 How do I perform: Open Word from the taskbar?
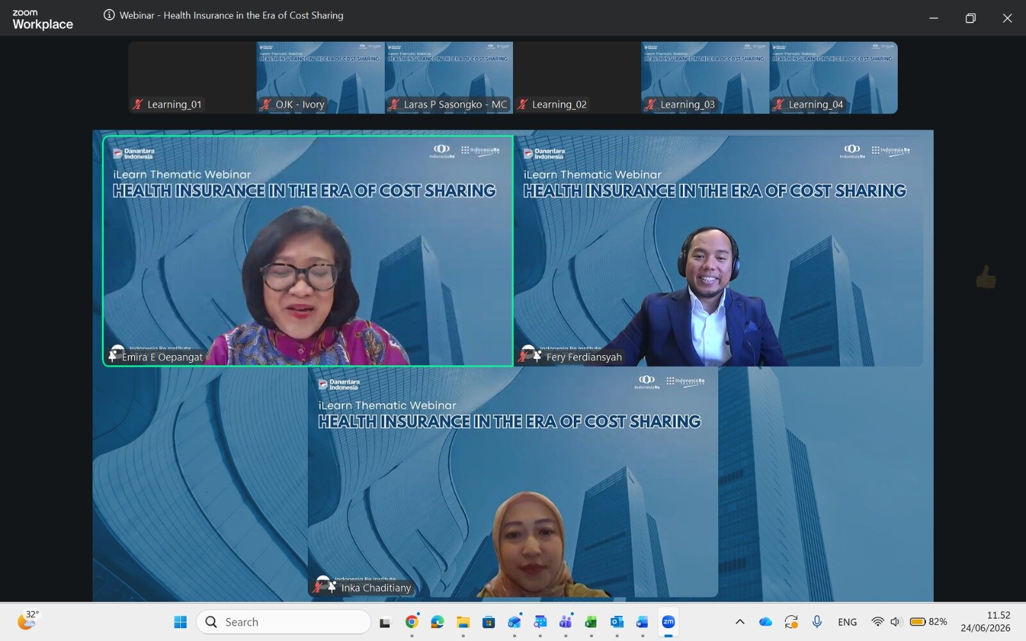pos(643,622)
